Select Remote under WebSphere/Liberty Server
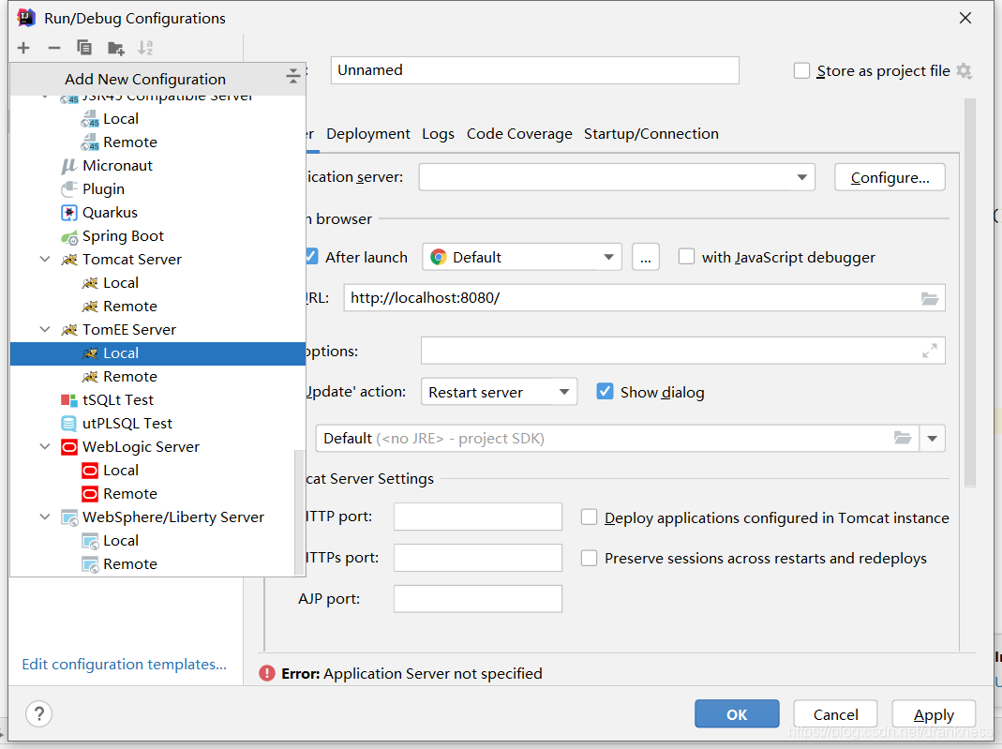The width and height of the screenshot is (1002, 749). click(x=130, y=564)
